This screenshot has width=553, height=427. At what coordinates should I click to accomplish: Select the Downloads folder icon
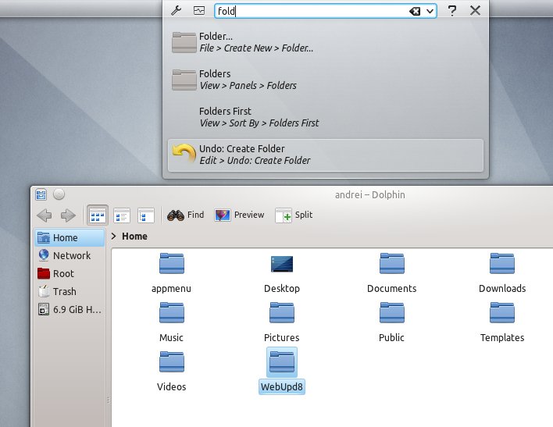point(501,265)
